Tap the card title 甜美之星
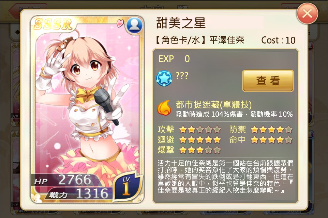Screen dimensions: 328x218 (181, 23)
